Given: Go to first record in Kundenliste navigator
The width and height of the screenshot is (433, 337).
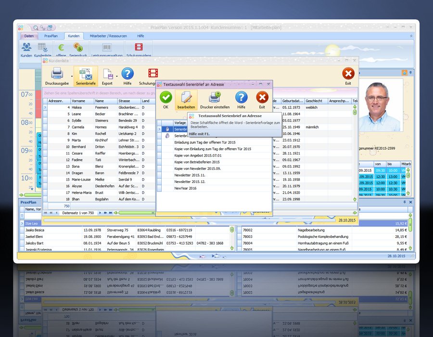Looking at the screenshot, I should click(x=46, y=213).
